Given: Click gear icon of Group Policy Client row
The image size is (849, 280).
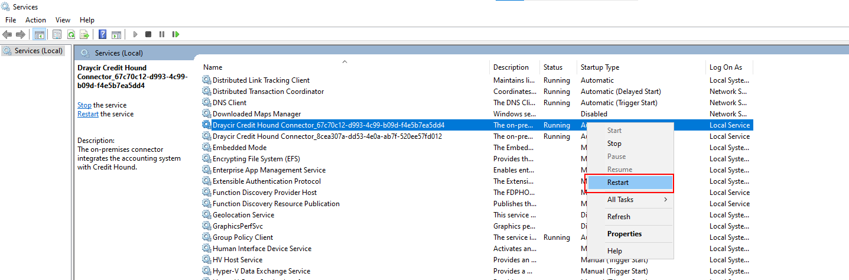Looking at the screenshot, I should pos(206,237).
